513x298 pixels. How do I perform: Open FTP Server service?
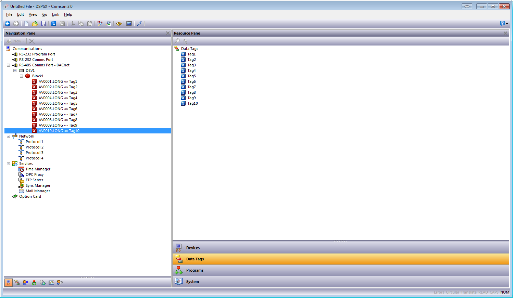[x=34, y=180]
